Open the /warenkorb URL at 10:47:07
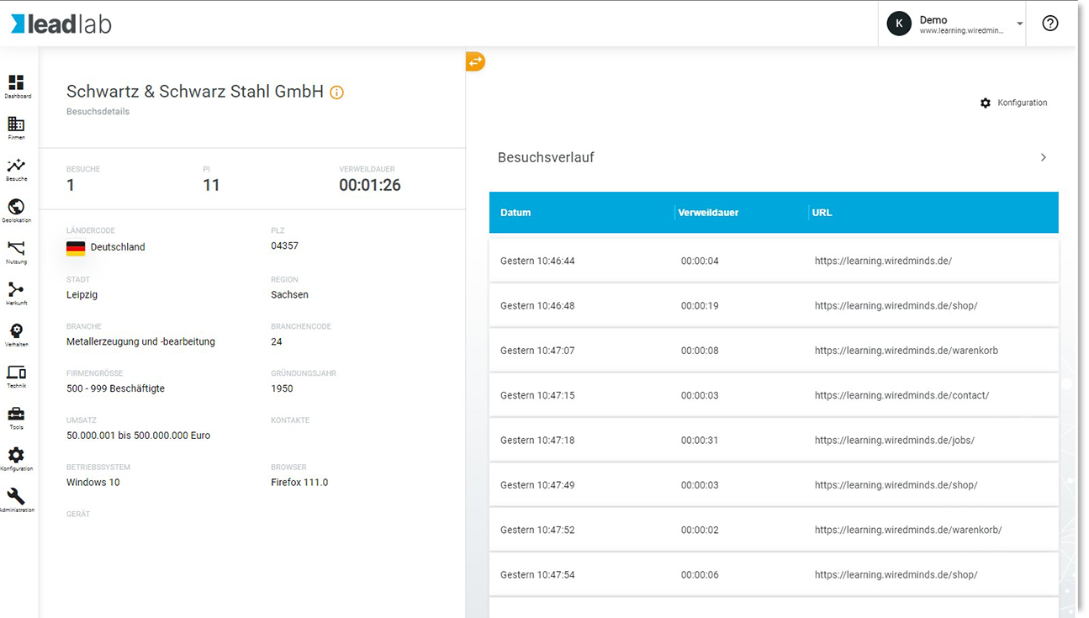 point(907,351)
